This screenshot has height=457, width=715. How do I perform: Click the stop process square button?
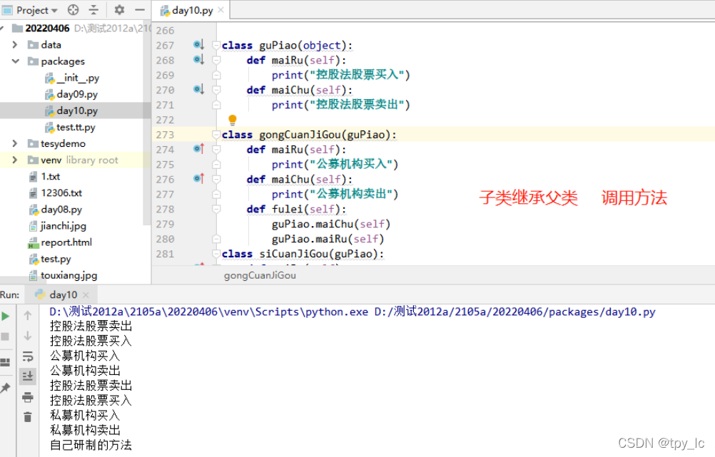[x=6, y=337]
